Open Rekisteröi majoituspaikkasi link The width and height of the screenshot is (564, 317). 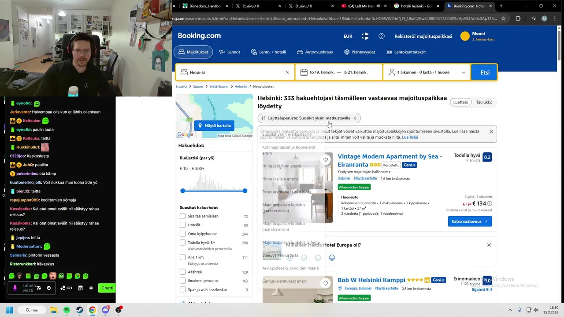pos(423,36)
